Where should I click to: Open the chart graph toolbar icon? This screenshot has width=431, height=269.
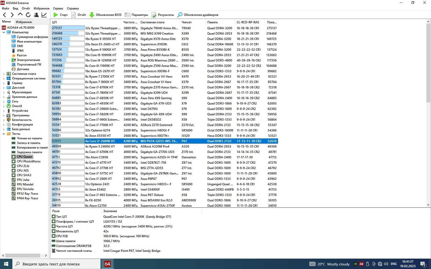(x=44, y=15)
